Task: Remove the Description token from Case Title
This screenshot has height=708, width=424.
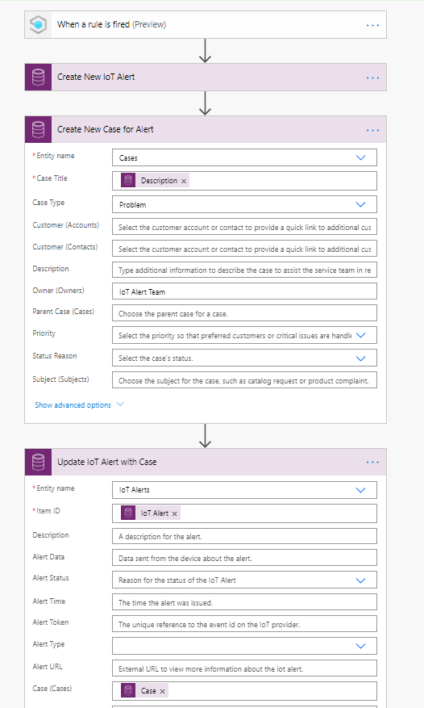Action: 184,181
